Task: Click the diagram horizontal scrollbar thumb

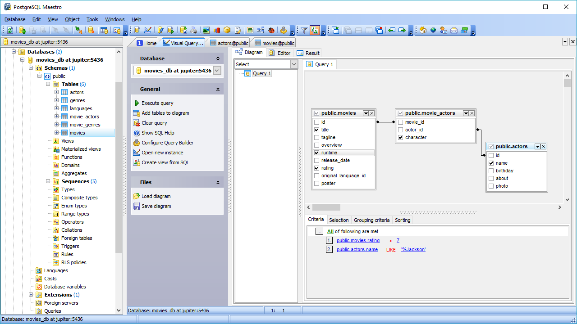Action: pyautogui.click(x=326, y=207)
